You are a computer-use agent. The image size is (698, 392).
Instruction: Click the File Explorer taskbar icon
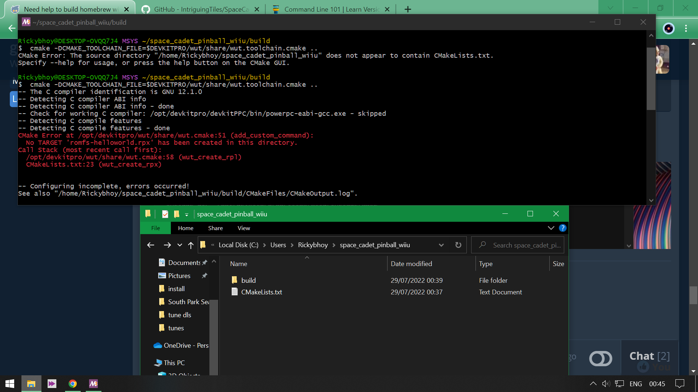pyautogui.click(x=31, y=384)
